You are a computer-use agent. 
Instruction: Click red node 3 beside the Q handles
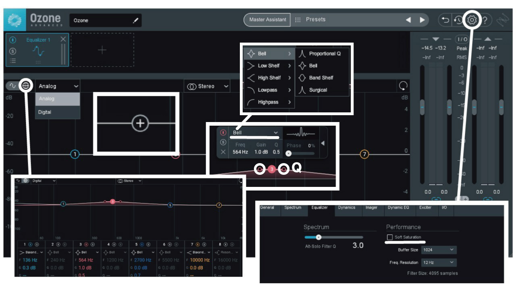pos(272,170)
